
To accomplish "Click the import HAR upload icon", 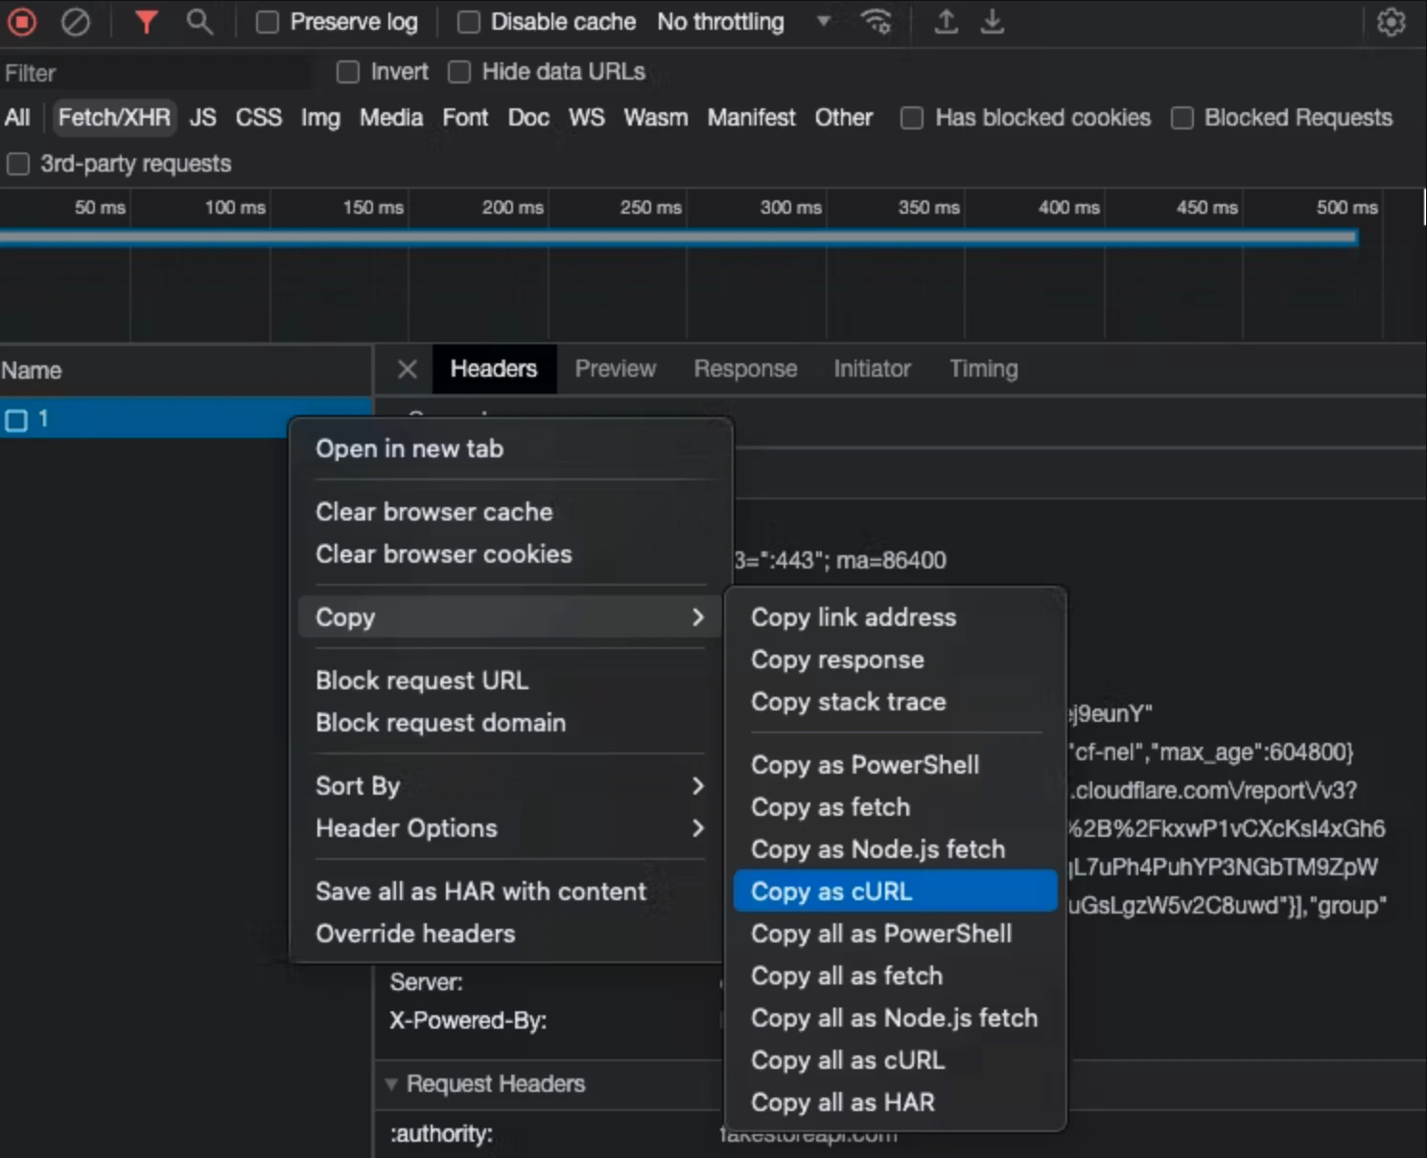I will [946, 22].
